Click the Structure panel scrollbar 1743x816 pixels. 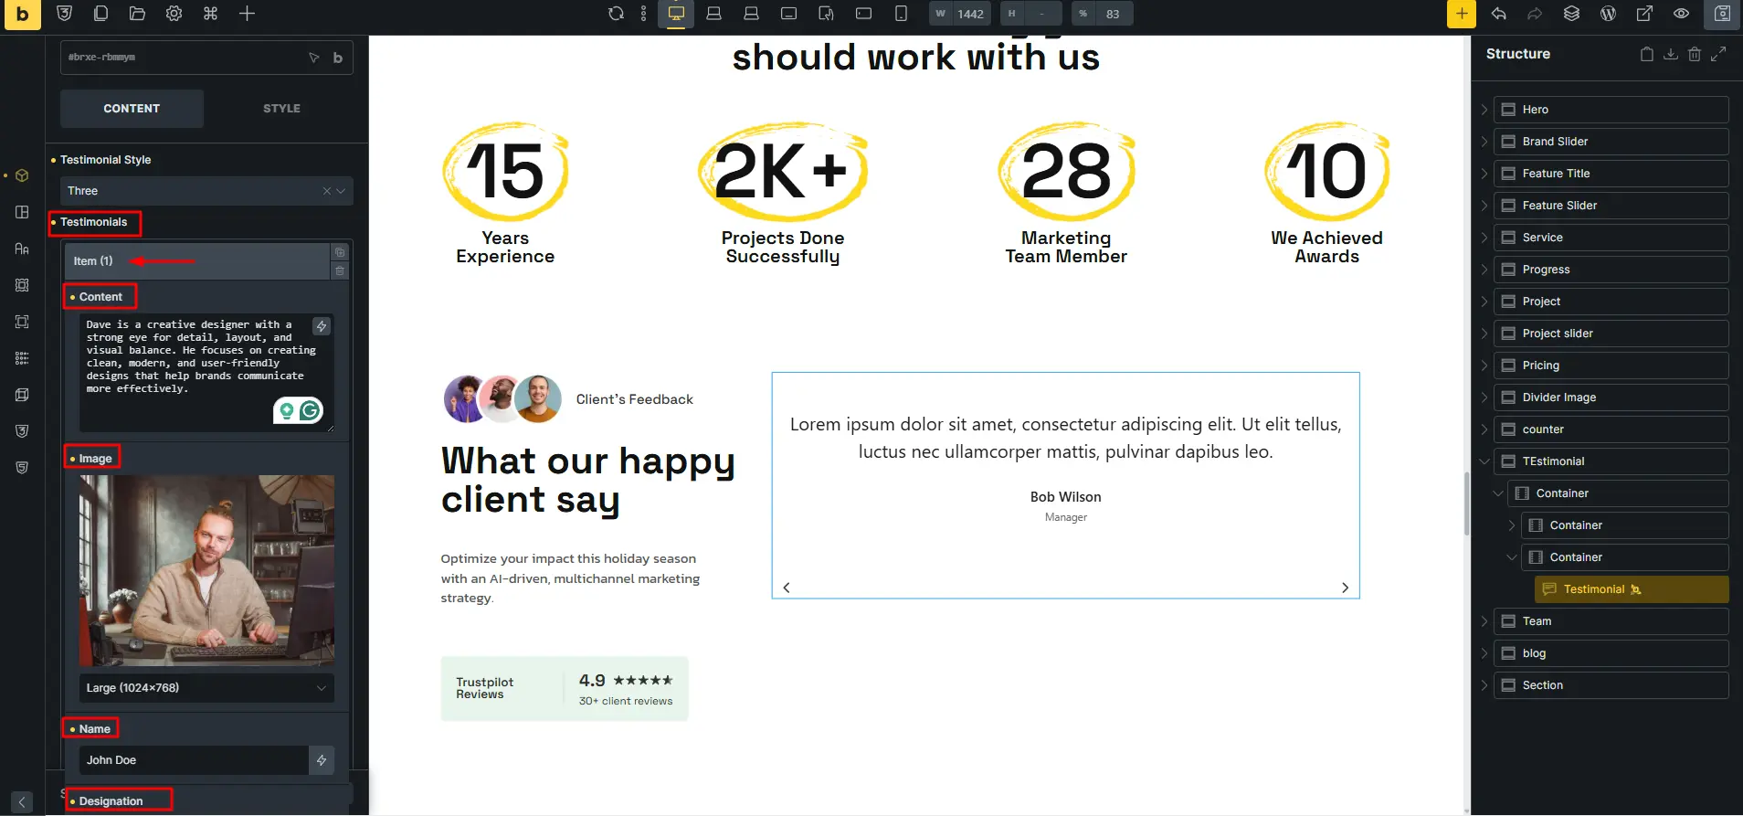tap(1466, 503)
